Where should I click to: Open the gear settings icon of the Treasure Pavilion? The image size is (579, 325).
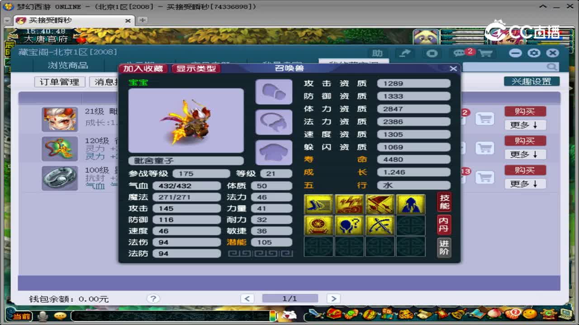[x=534, y=53]
